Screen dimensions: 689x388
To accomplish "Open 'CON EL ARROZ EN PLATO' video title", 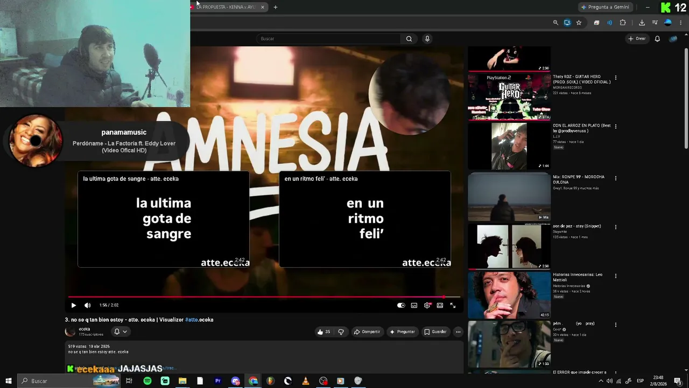I will tap(582, 128).
